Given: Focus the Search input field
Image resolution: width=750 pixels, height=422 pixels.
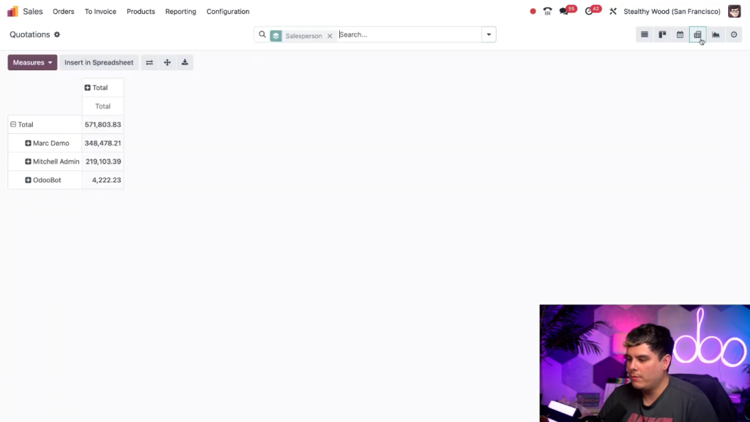Looking at the screenshot, I should click(x=409, y=34).
